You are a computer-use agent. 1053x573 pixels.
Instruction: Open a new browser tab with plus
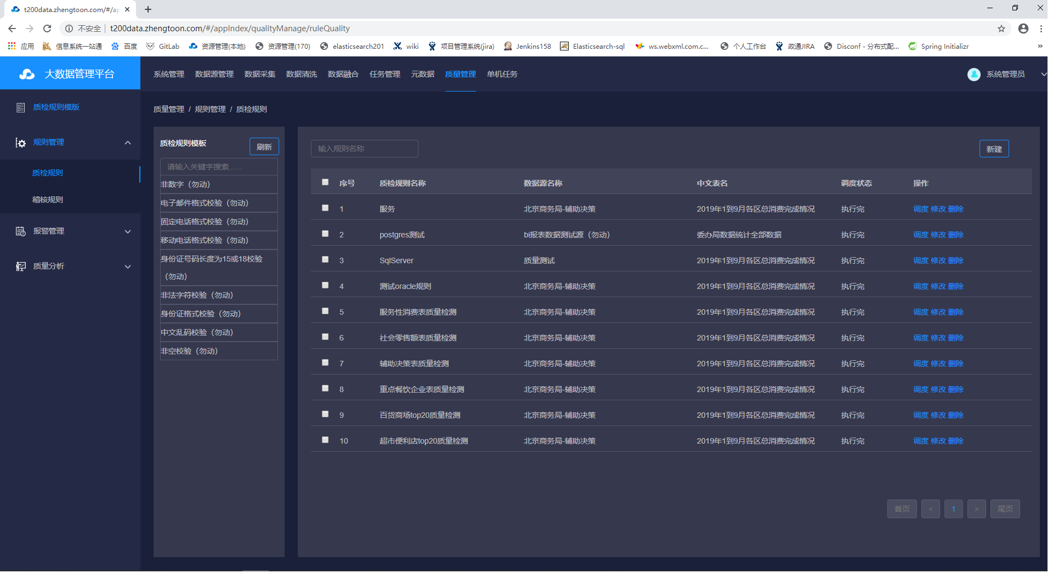[x=148, y=9]
